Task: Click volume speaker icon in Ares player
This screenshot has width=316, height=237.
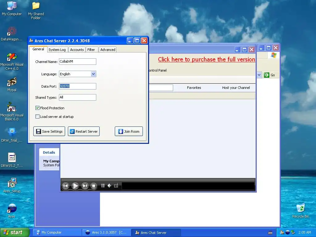Action: [x=109, y=185]
